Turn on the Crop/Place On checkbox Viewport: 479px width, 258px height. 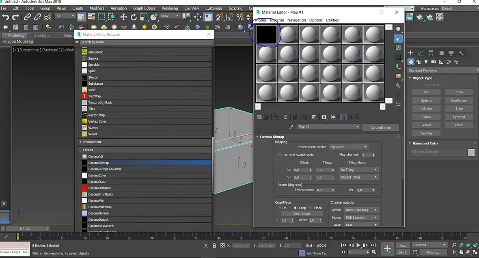tap(280, 208)
